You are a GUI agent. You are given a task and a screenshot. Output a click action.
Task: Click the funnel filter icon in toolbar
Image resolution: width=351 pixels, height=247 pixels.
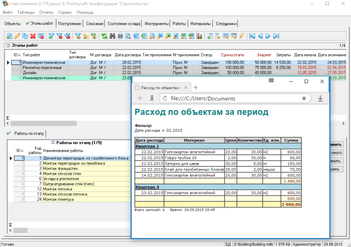pos(51,35)
